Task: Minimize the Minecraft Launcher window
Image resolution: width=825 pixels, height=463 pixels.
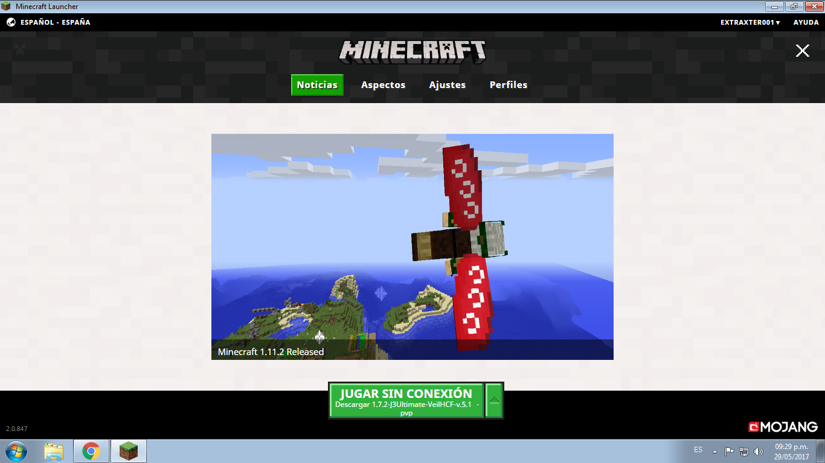Action: [775, 6]
